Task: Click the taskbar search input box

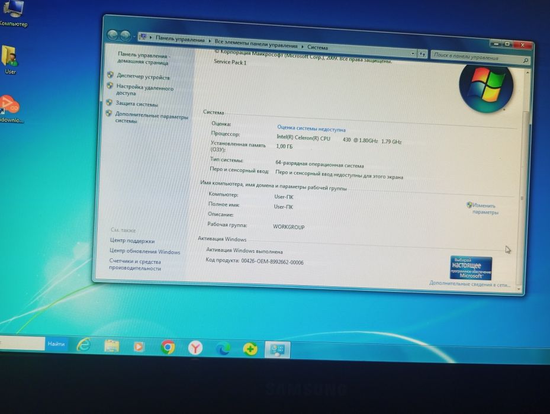Action: coord(22,343)
